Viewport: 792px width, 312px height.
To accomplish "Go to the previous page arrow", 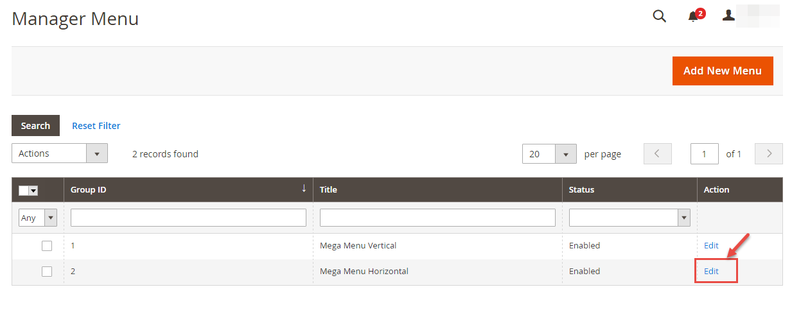I will pyautogui.click(x=657, y=153).
